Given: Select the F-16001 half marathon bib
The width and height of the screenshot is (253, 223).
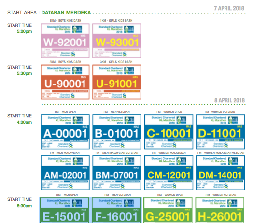Looking at the screenshot, I should coord(116,210).
